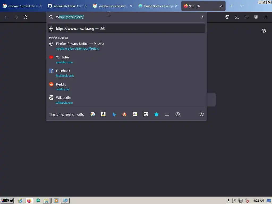The image size is (272, 204).
Task: Open the Action Center flag tray icon
Action: (234, 201)
